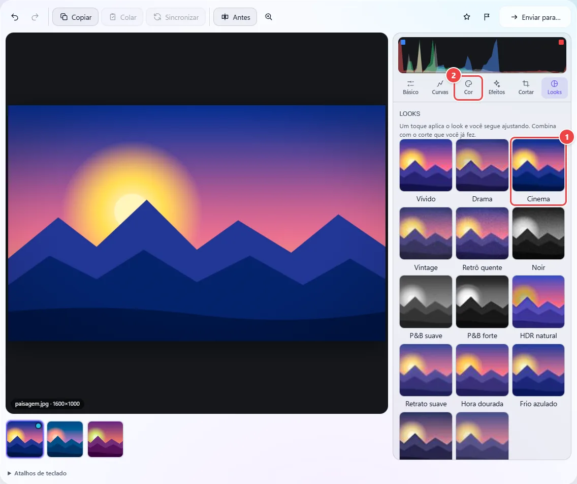The image size is (577, 484).
Task: Open the magenta-toned filmstrip photo
Action: tap(105, 439)
